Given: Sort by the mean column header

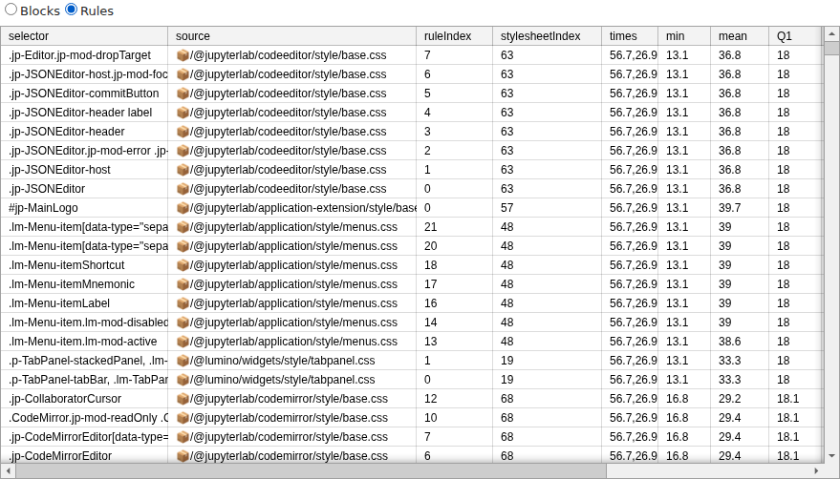Looking at the screenshot, I should pos(740,36).
